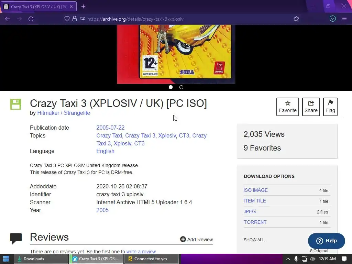Select the second carousel image dot
Viewport: 352px width, 264px height.
pos(181,87)
